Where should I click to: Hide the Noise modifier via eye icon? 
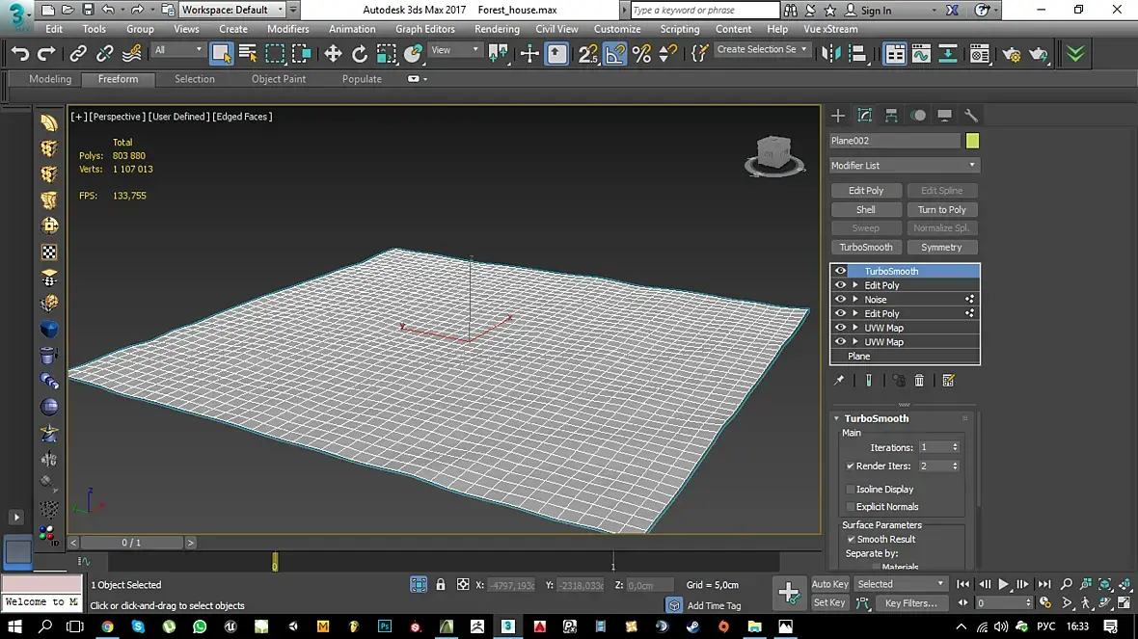(x=840, y=300)
